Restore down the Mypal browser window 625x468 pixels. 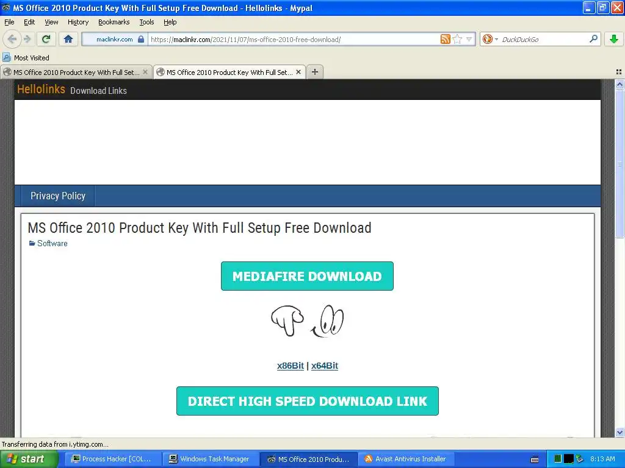coord(602,7)
